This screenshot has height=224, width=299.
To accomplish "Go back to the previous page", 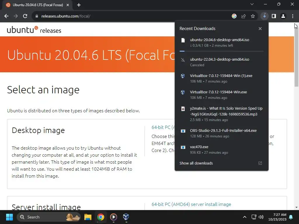I will [x=6, y=16].
